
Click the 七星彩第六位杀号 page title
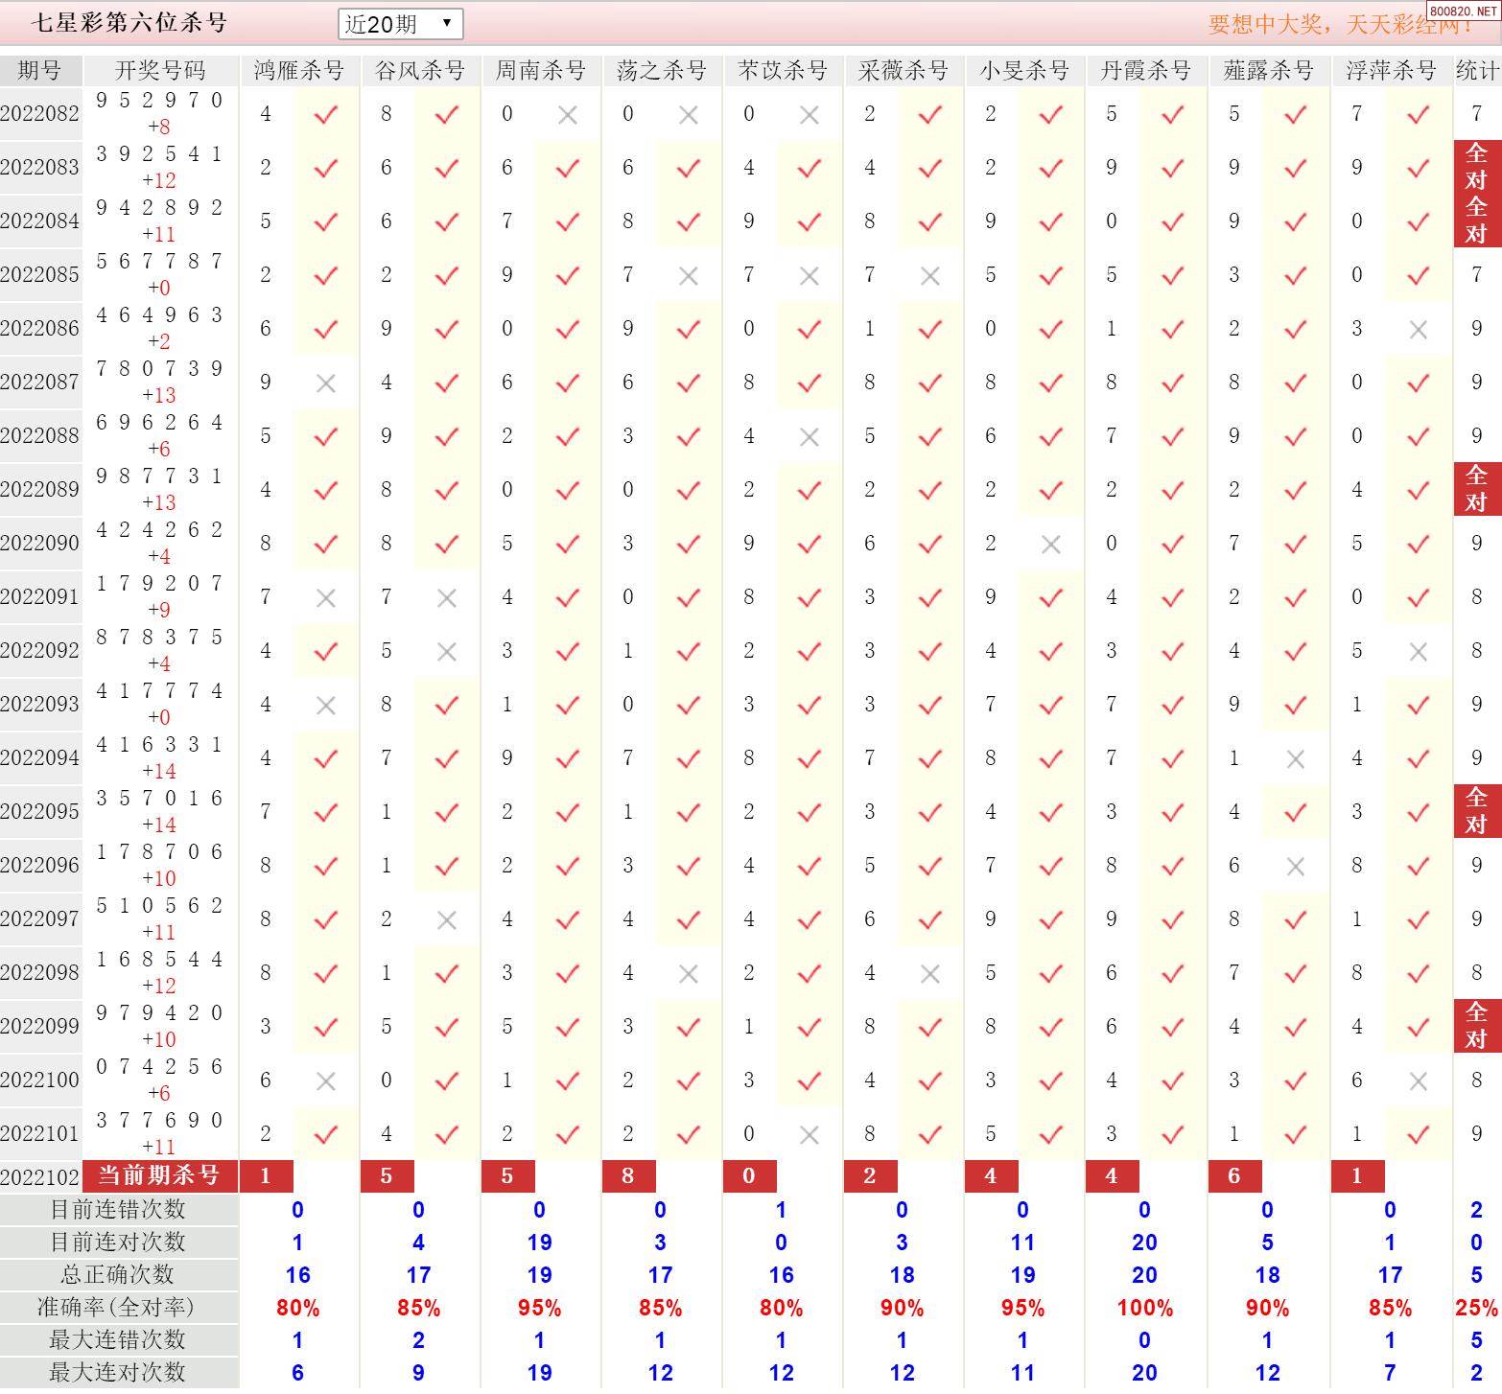click(x=129, y=23)
